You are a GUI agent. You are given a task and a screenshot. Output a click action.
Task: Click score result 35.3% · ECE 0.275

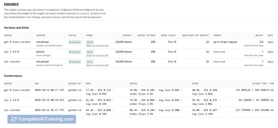point(204,100)
